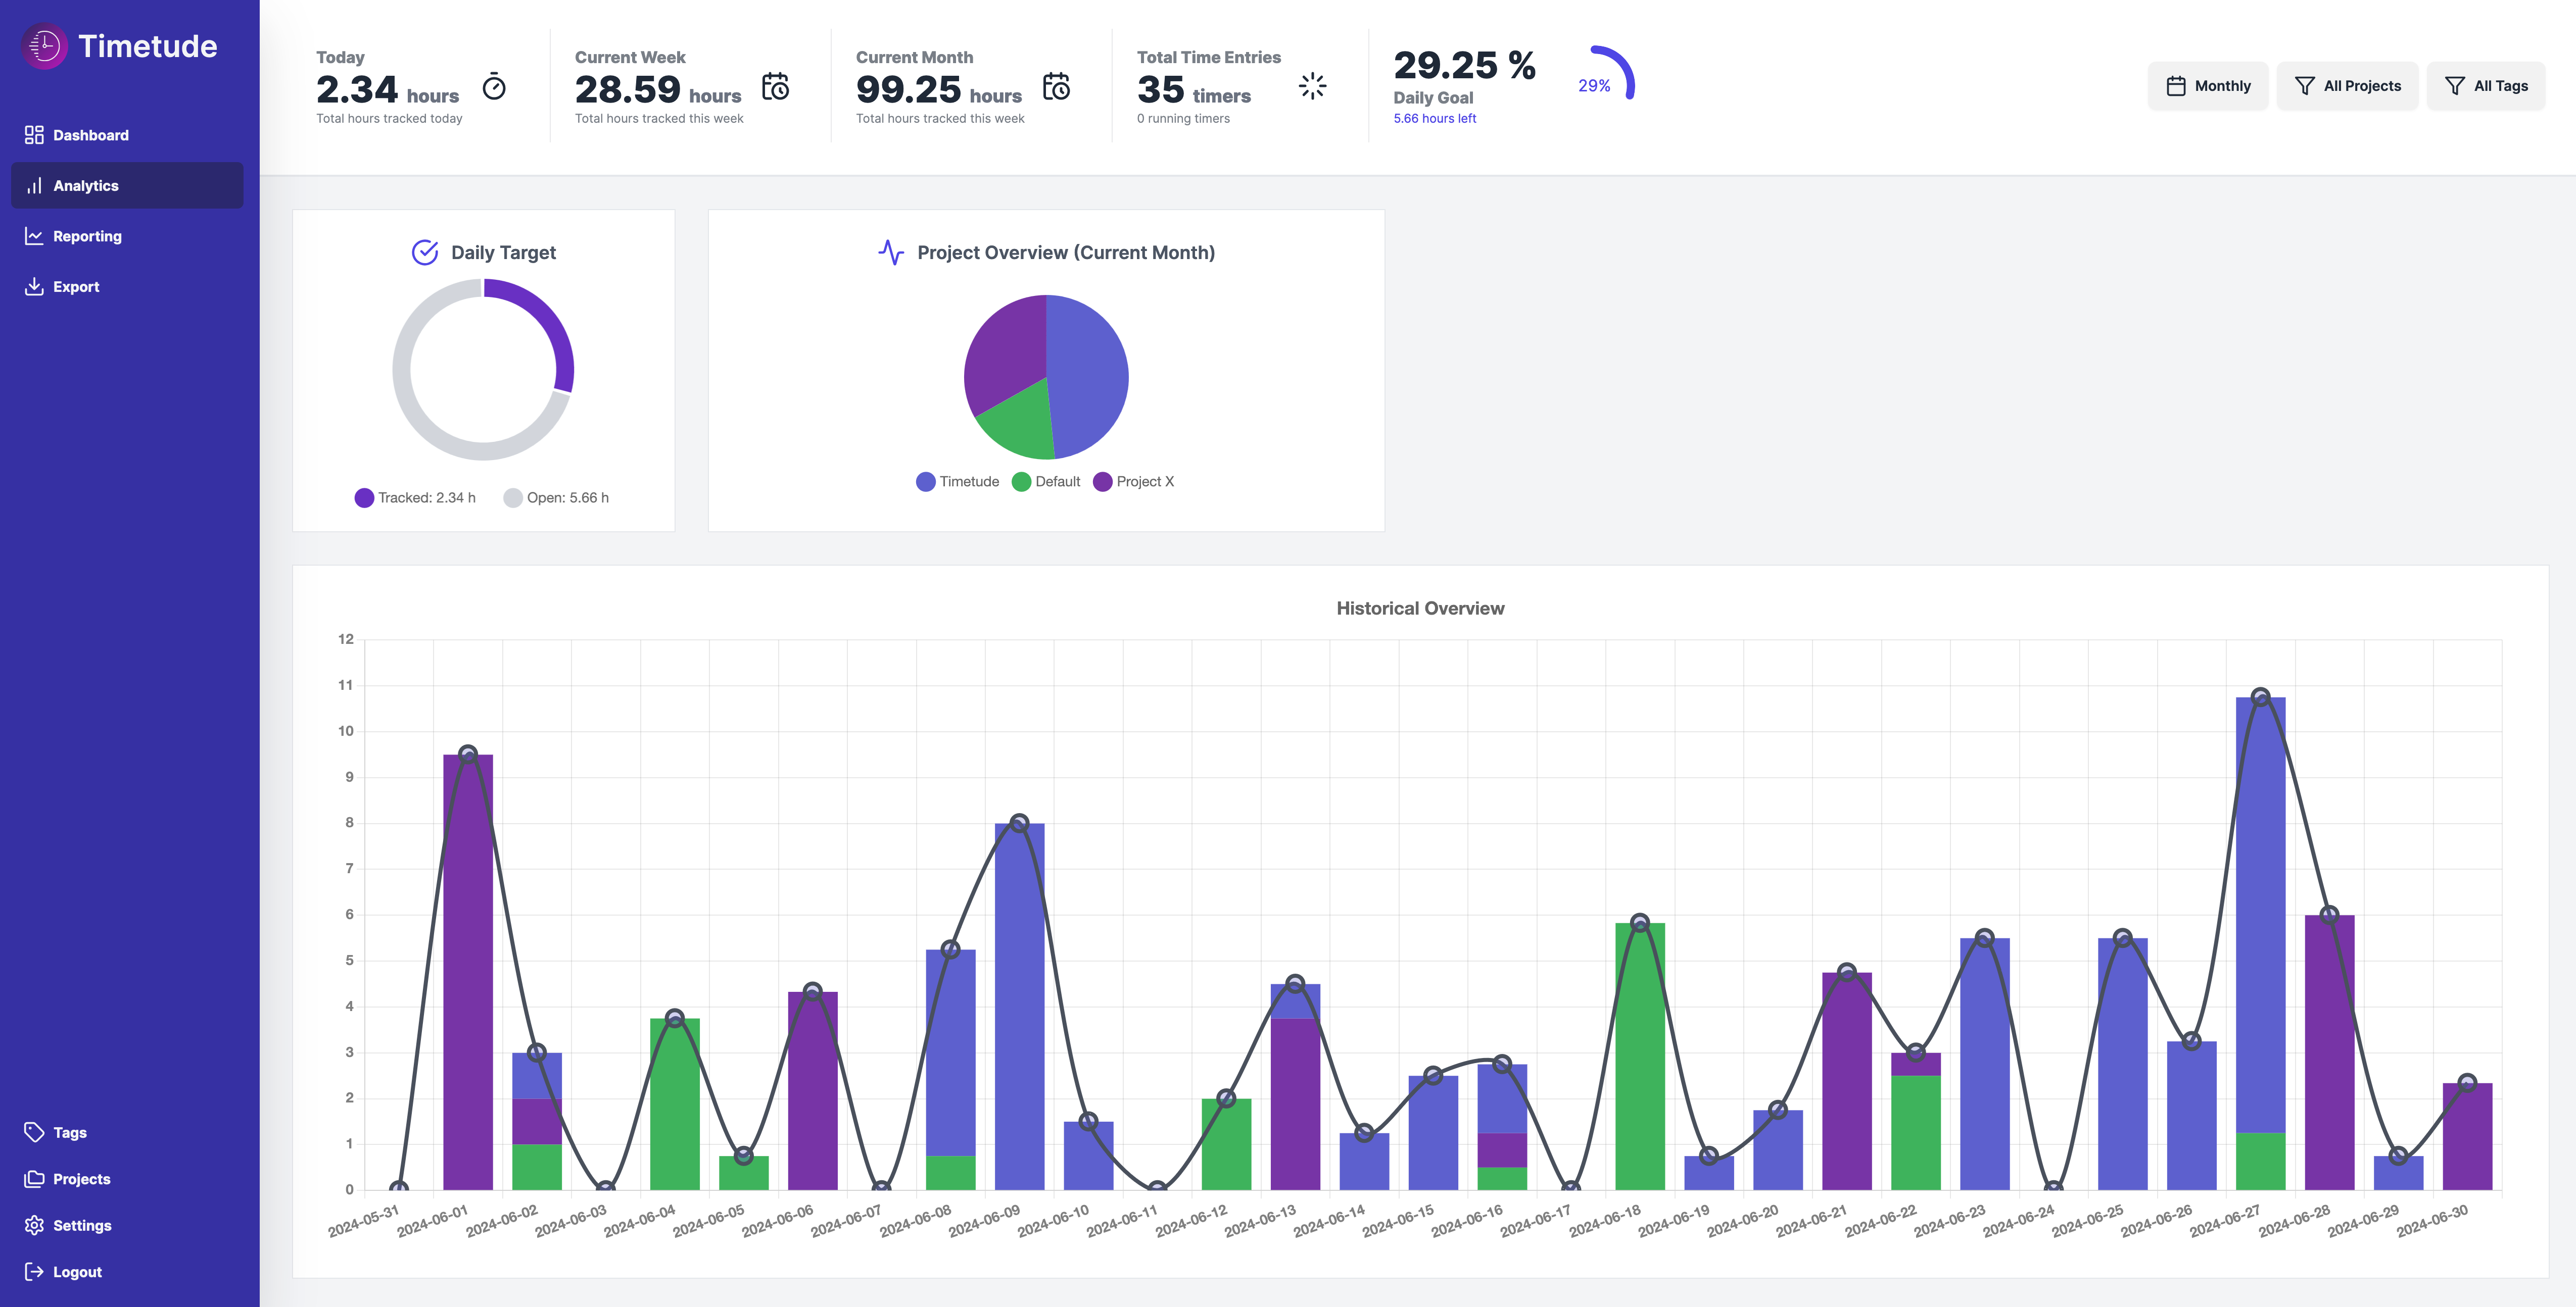Click the Export download icon
The width and height of the screenshot is (2576, 1307).
click(34, 287)
